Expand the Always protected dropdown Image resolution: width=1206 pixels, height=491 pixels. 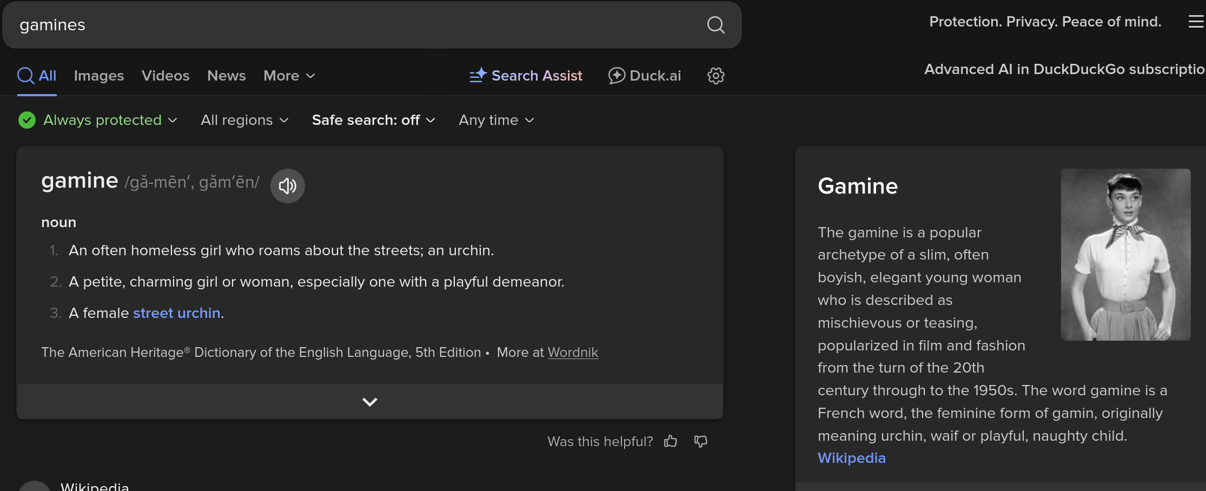pos(110,120)
